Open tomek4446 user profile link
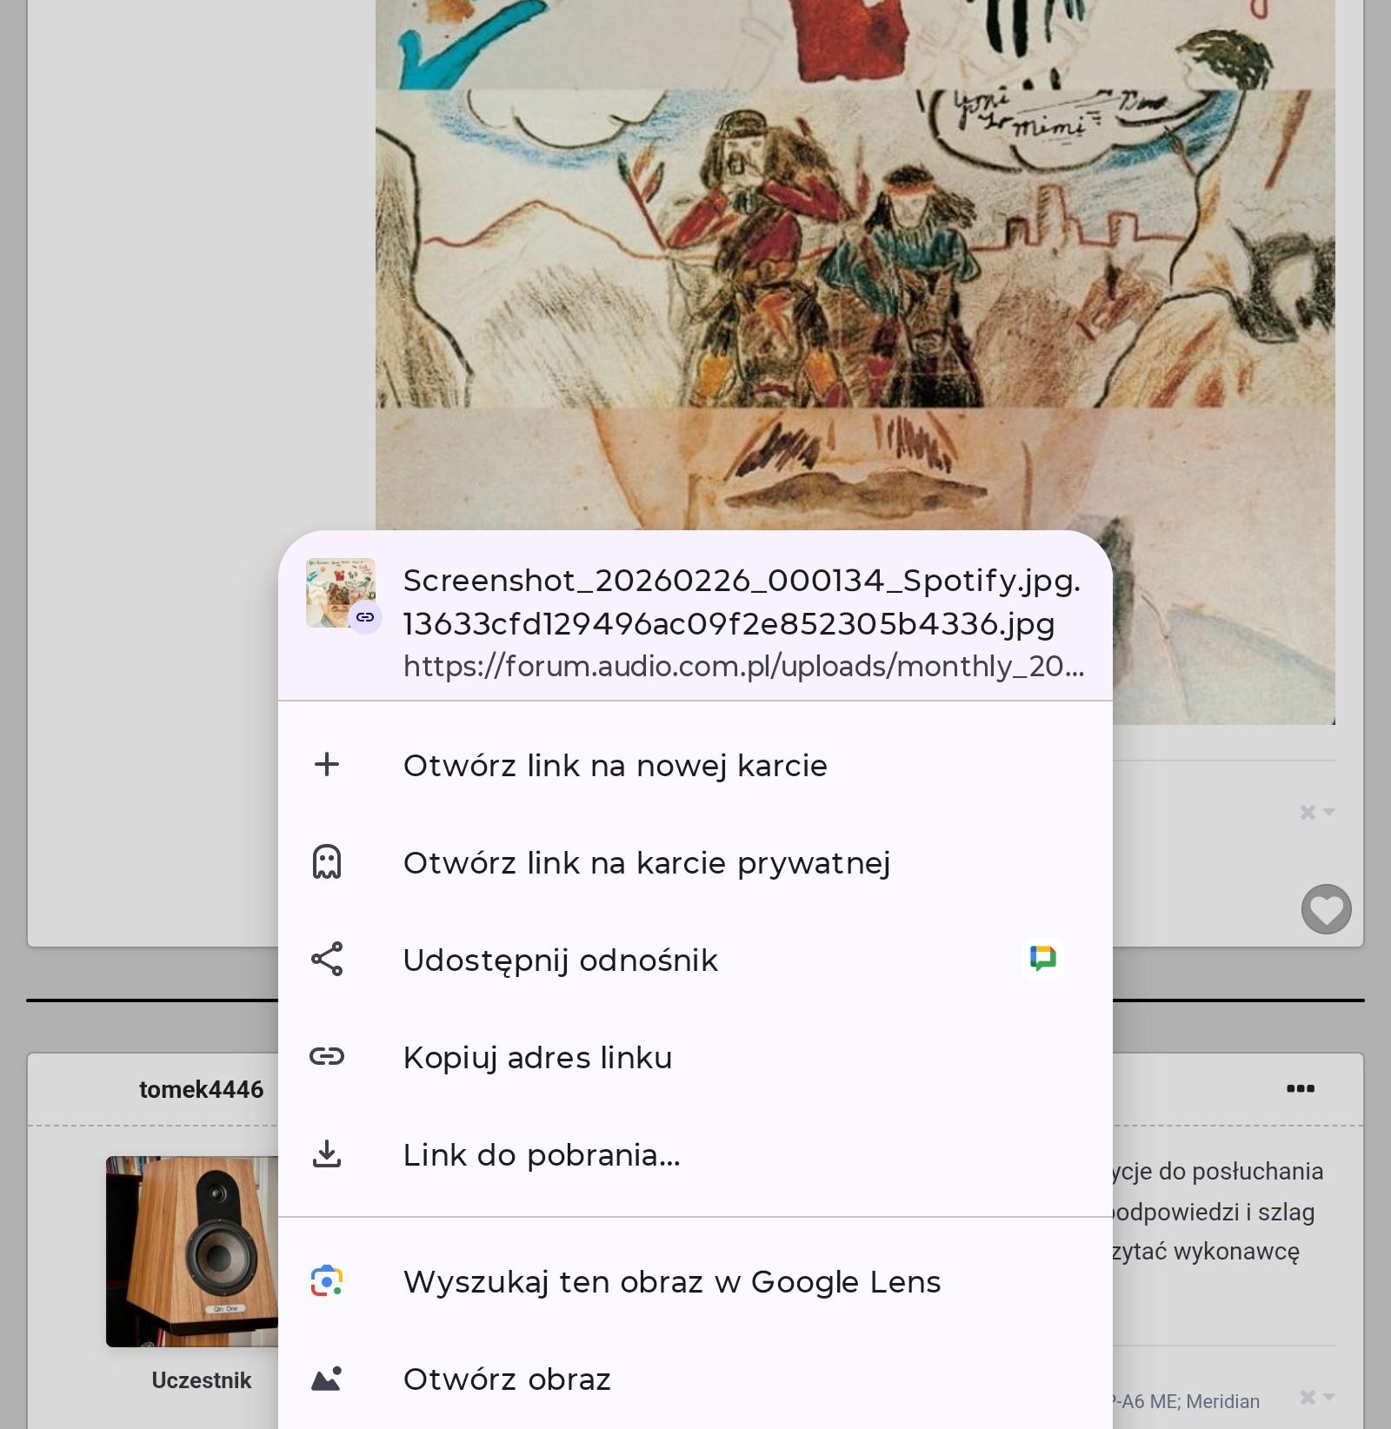This screenshot has width=1391, height=1429. pos(201,1089)
